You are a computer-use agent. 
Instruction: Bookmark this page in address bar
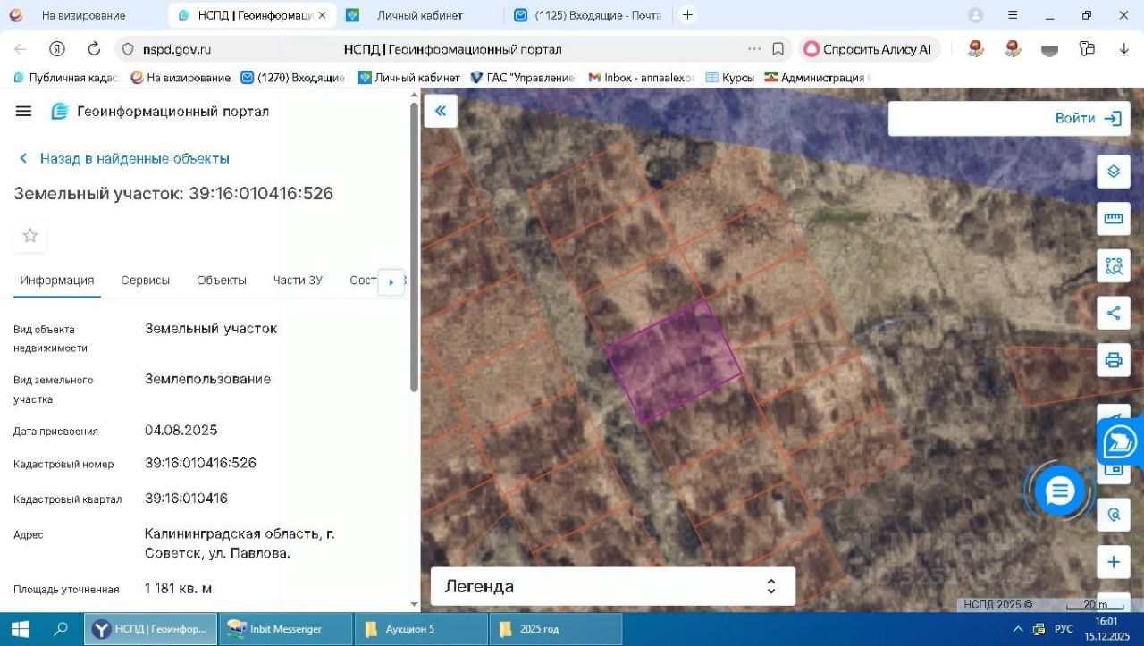778,49
